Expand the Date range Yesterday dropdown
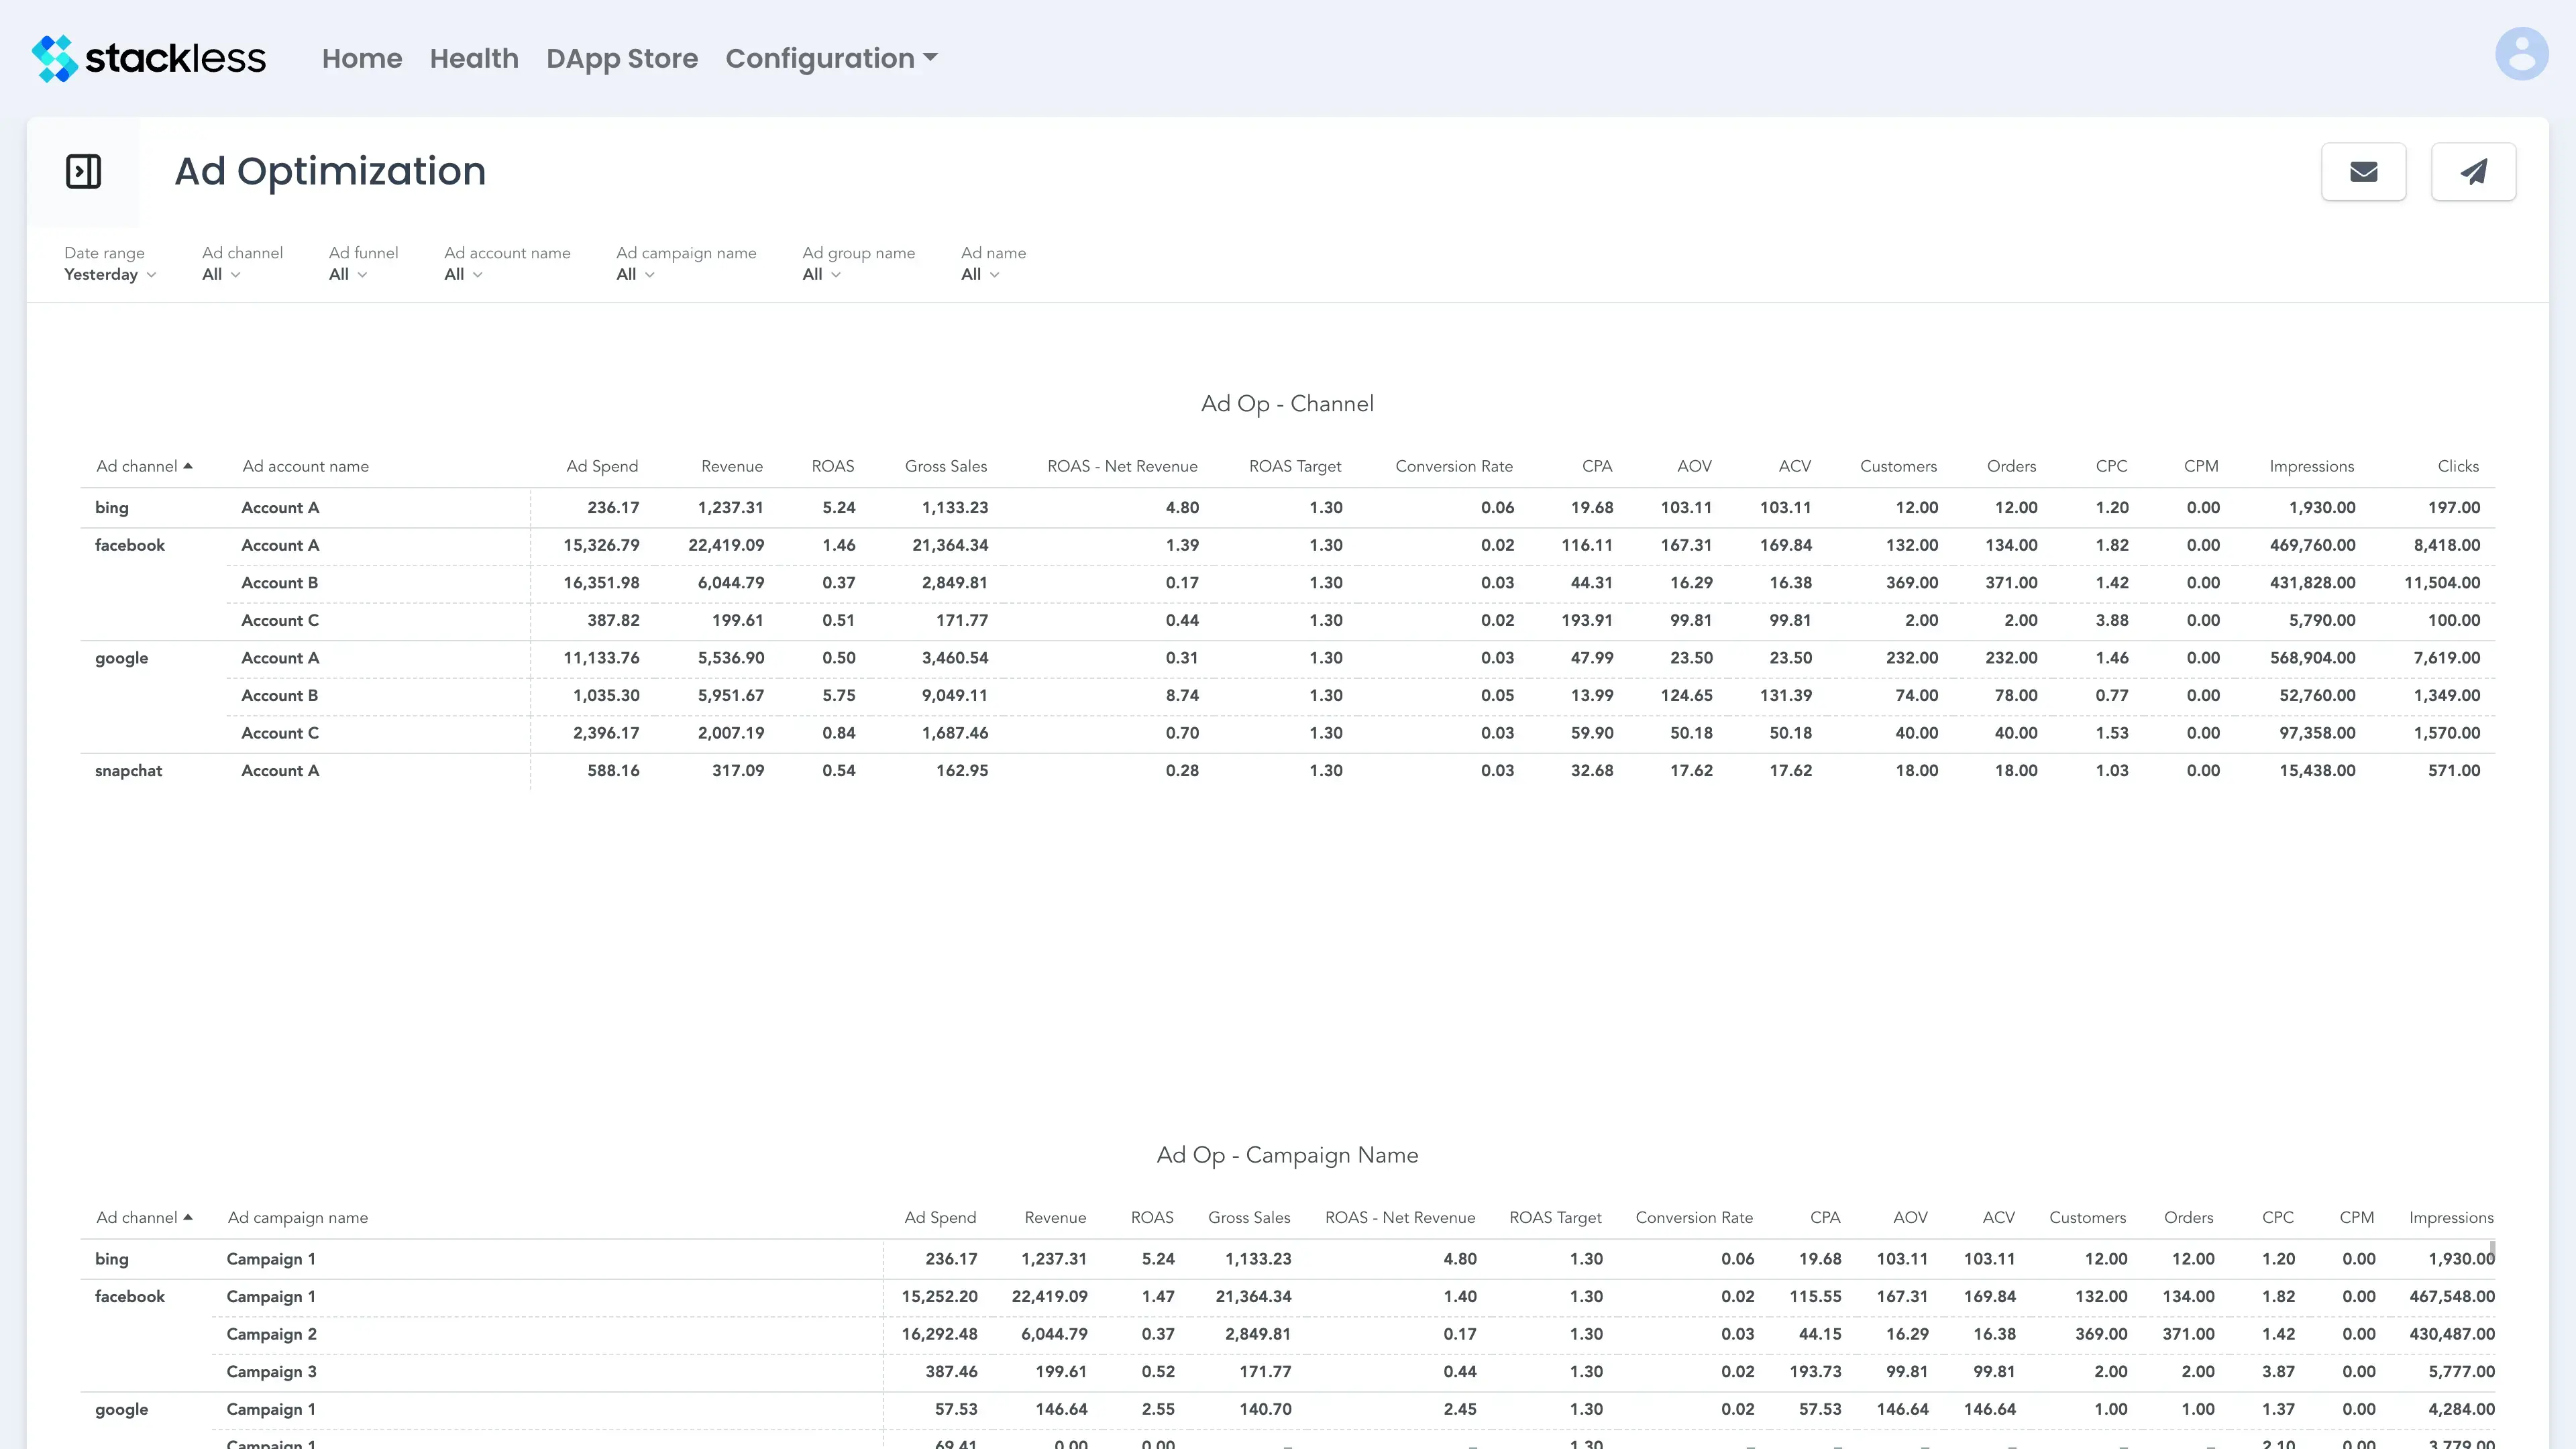The image size is (2576, 1449). (110, 274)
